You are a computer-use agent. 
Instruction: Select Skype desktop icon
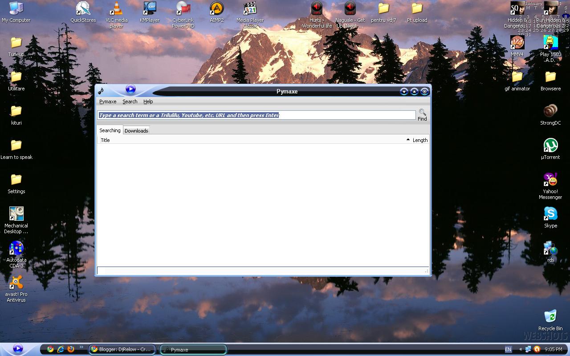point(550,218)
